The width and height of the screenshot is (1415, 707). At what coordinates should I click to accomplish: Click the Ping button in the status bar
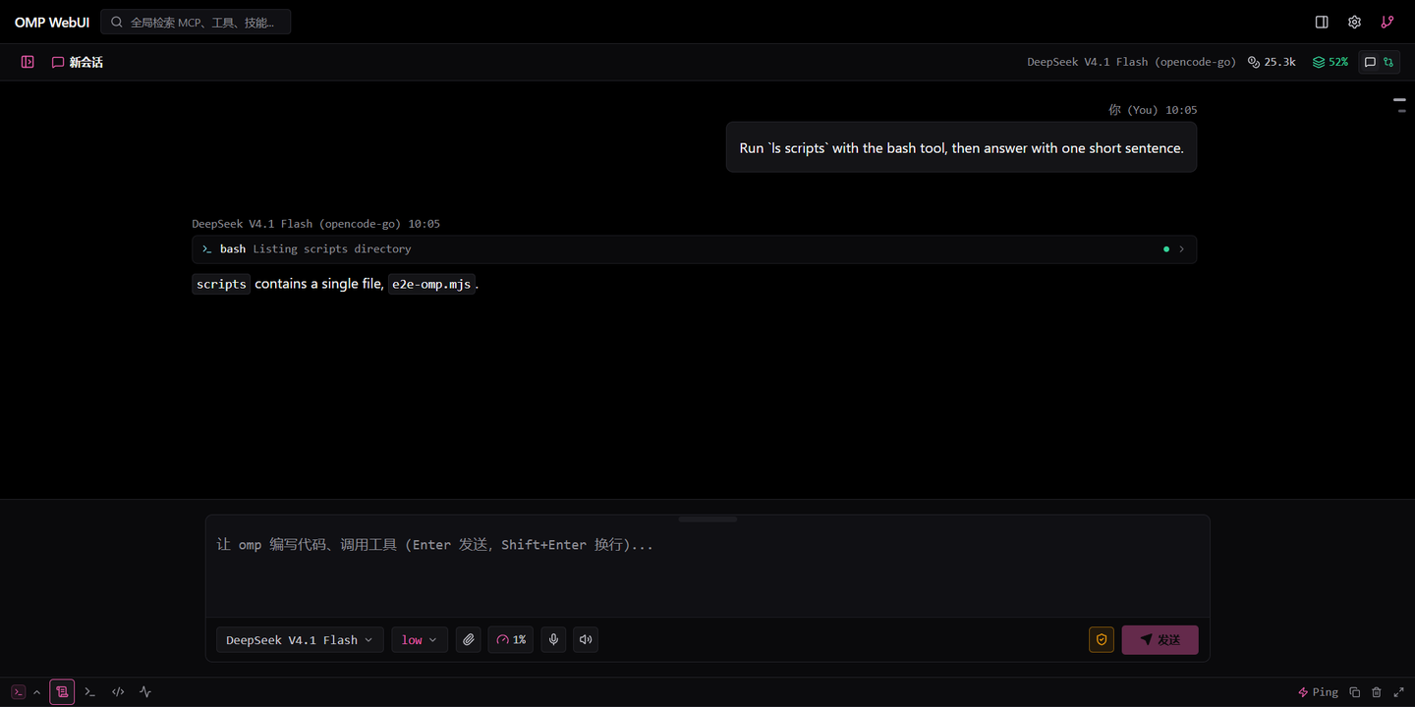tap(1318, 692)
